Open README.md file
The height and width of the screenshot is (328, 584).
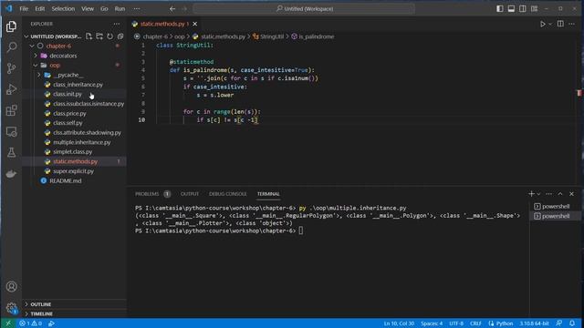65,180
